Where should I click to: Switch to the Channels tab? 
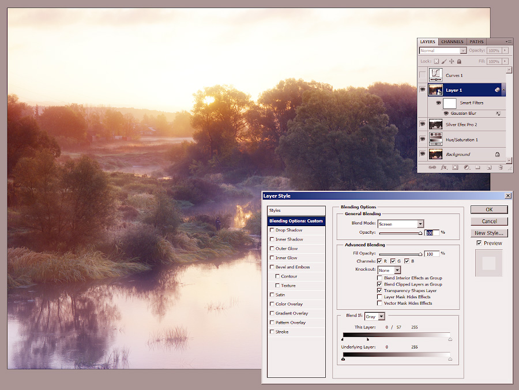(452, 42)
